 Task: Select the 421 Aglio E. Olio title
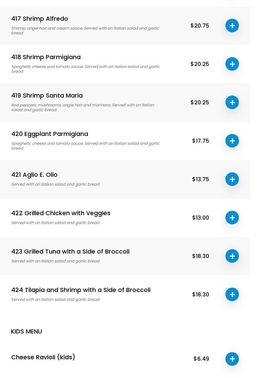(x=34, y=175)
